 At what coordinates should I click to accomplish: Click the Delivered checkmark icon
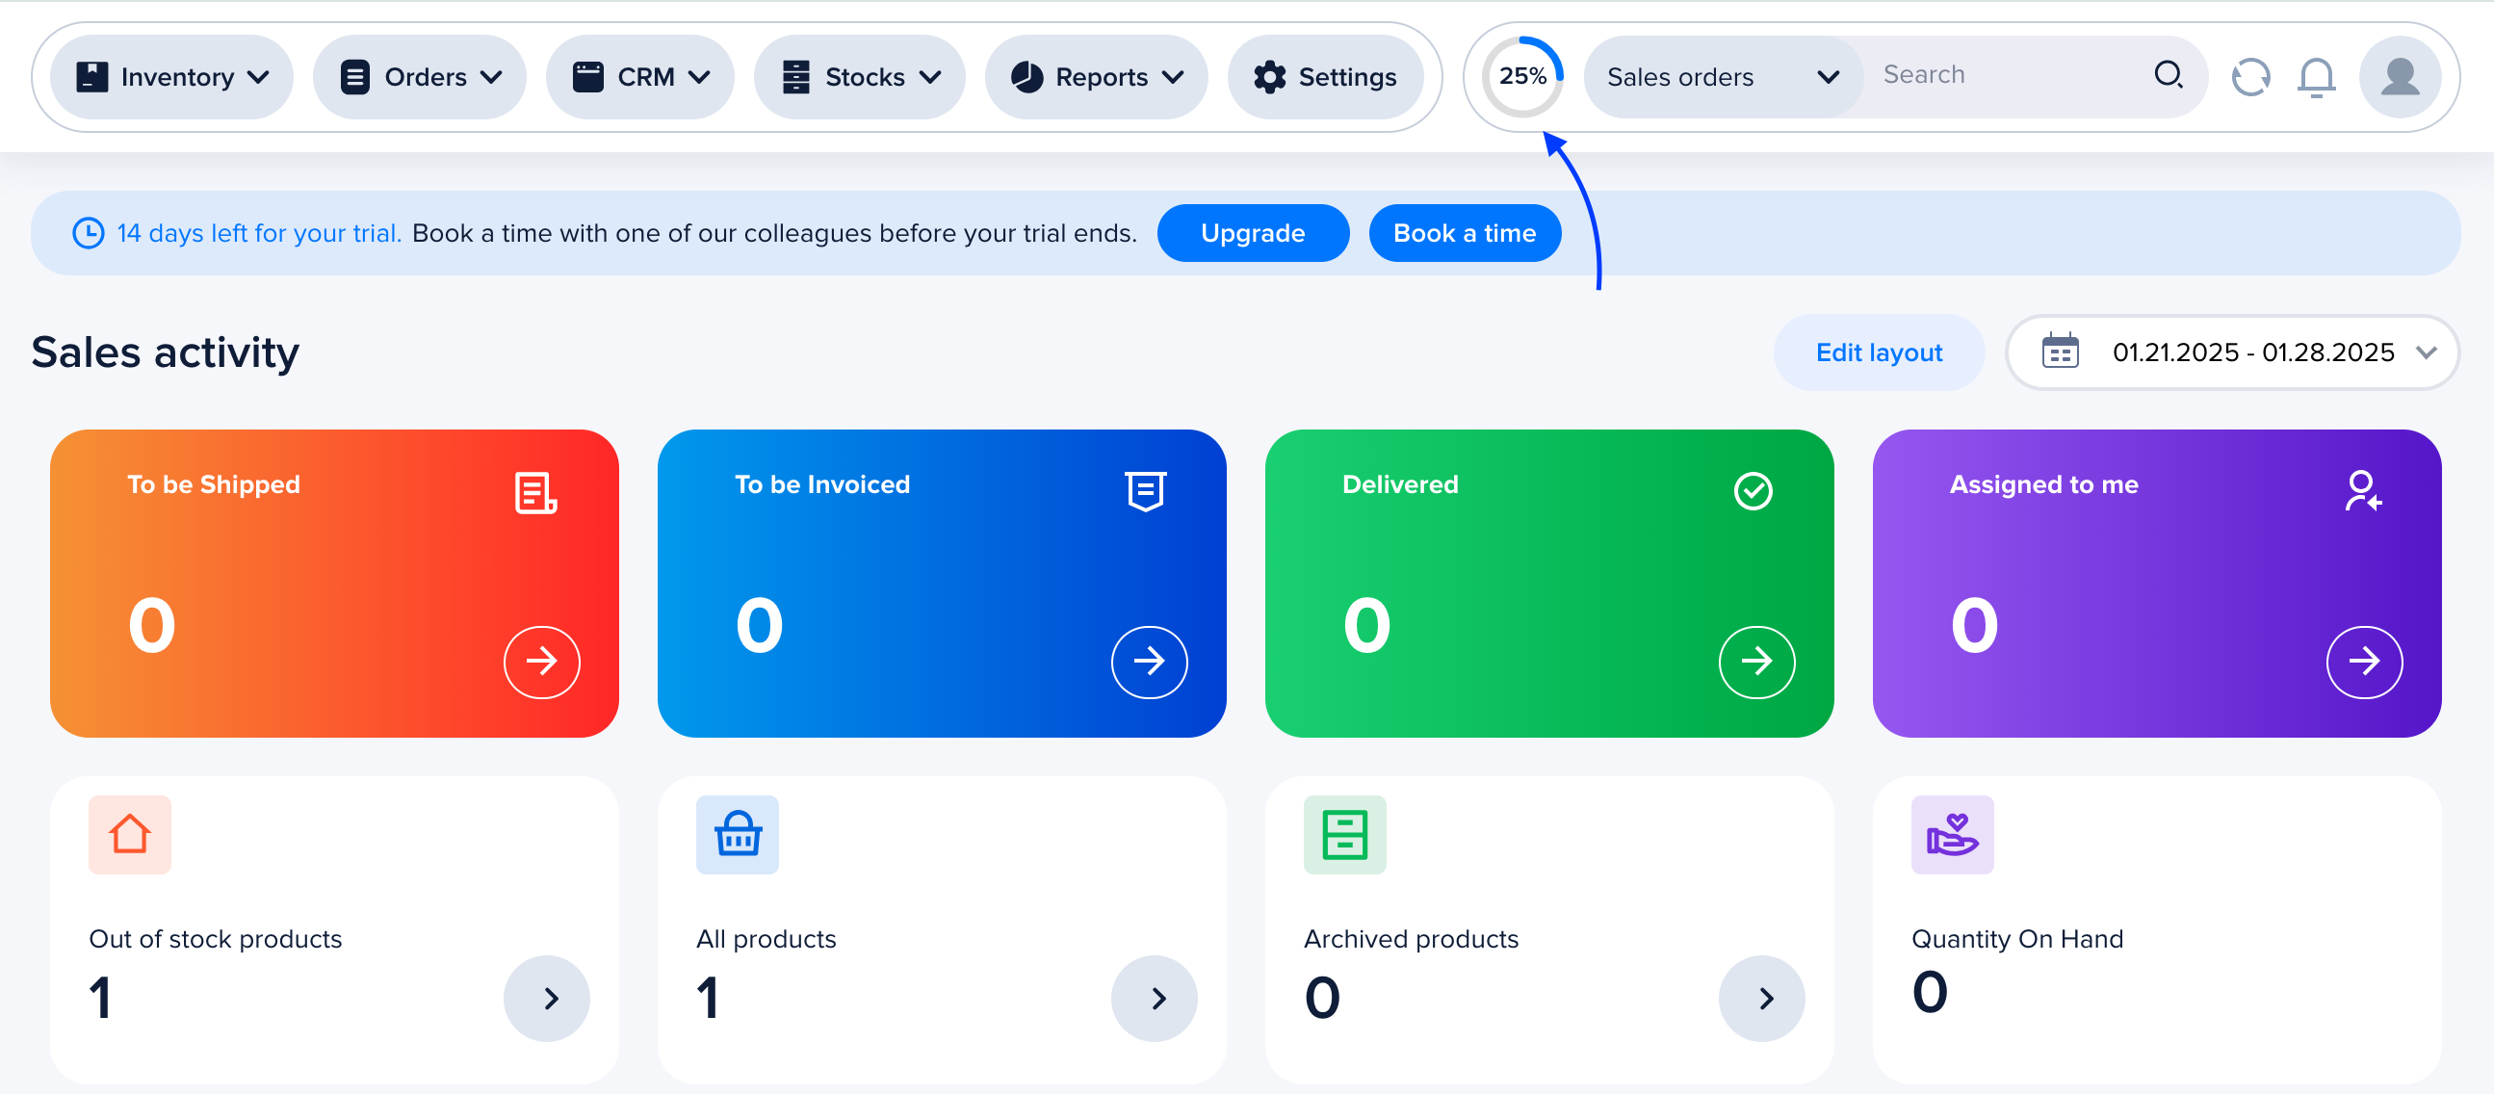(1753, 491)
